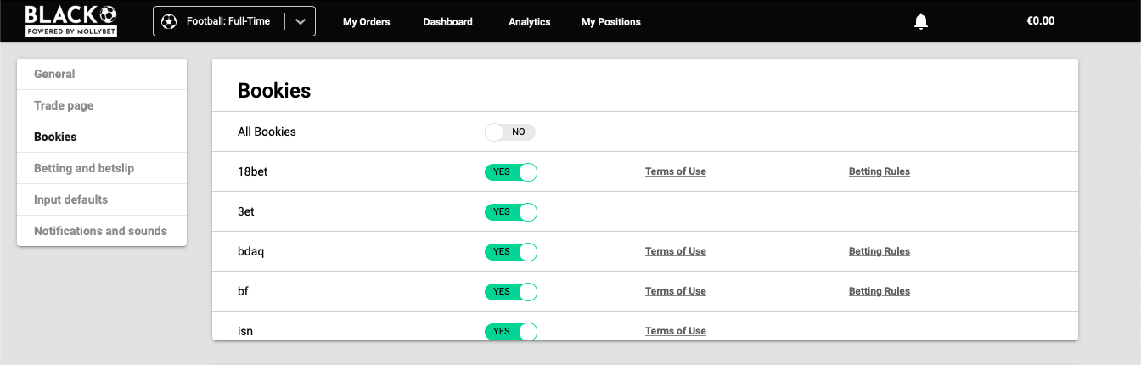The width and height of the screenshot is (1141, 365).
Task: Click the Black Mollybet logo
Action: [x=70, y=21]
